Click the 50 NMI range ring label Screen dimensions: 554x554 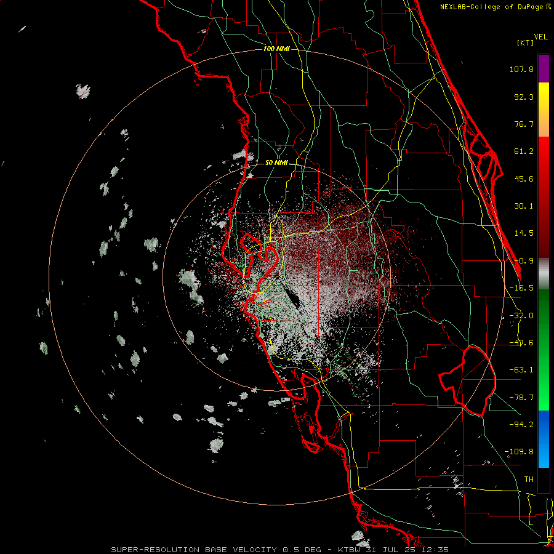[276, 163]
